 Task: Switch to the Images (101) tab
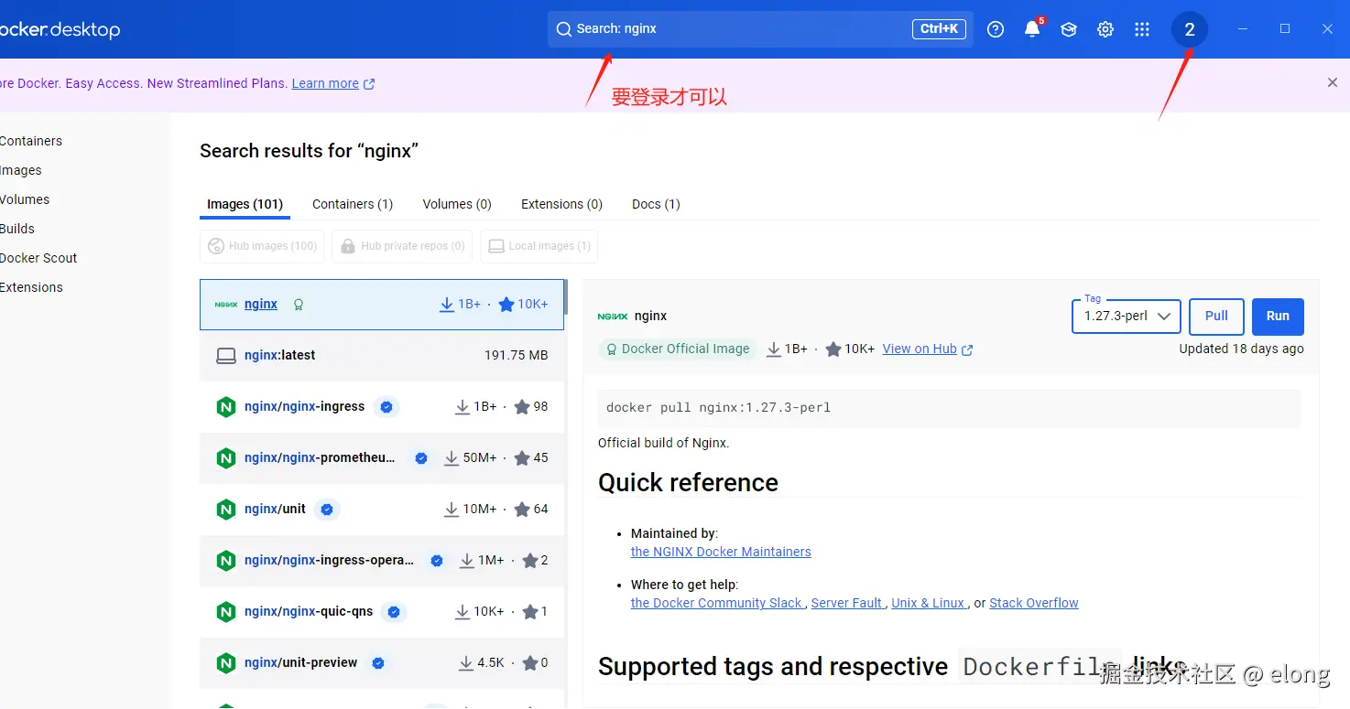tap(245, 204)
